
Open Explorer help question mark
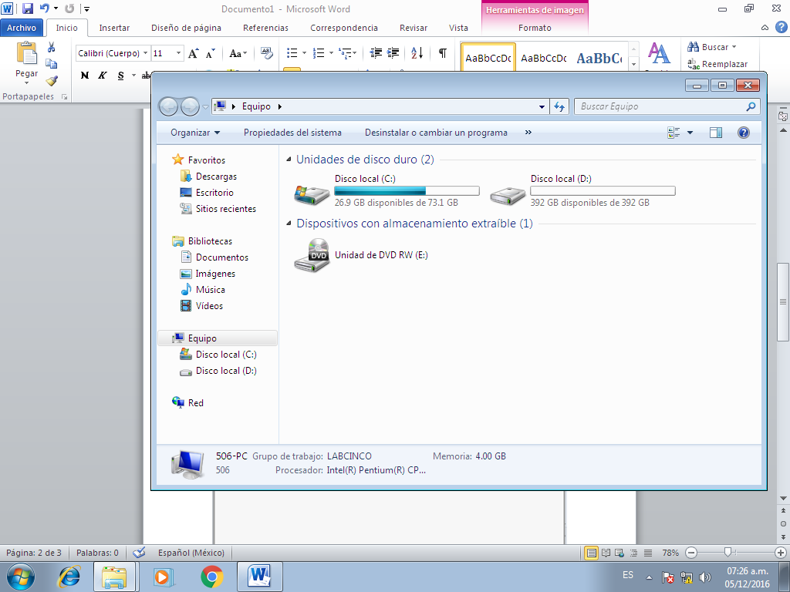[x=742, y=132]
